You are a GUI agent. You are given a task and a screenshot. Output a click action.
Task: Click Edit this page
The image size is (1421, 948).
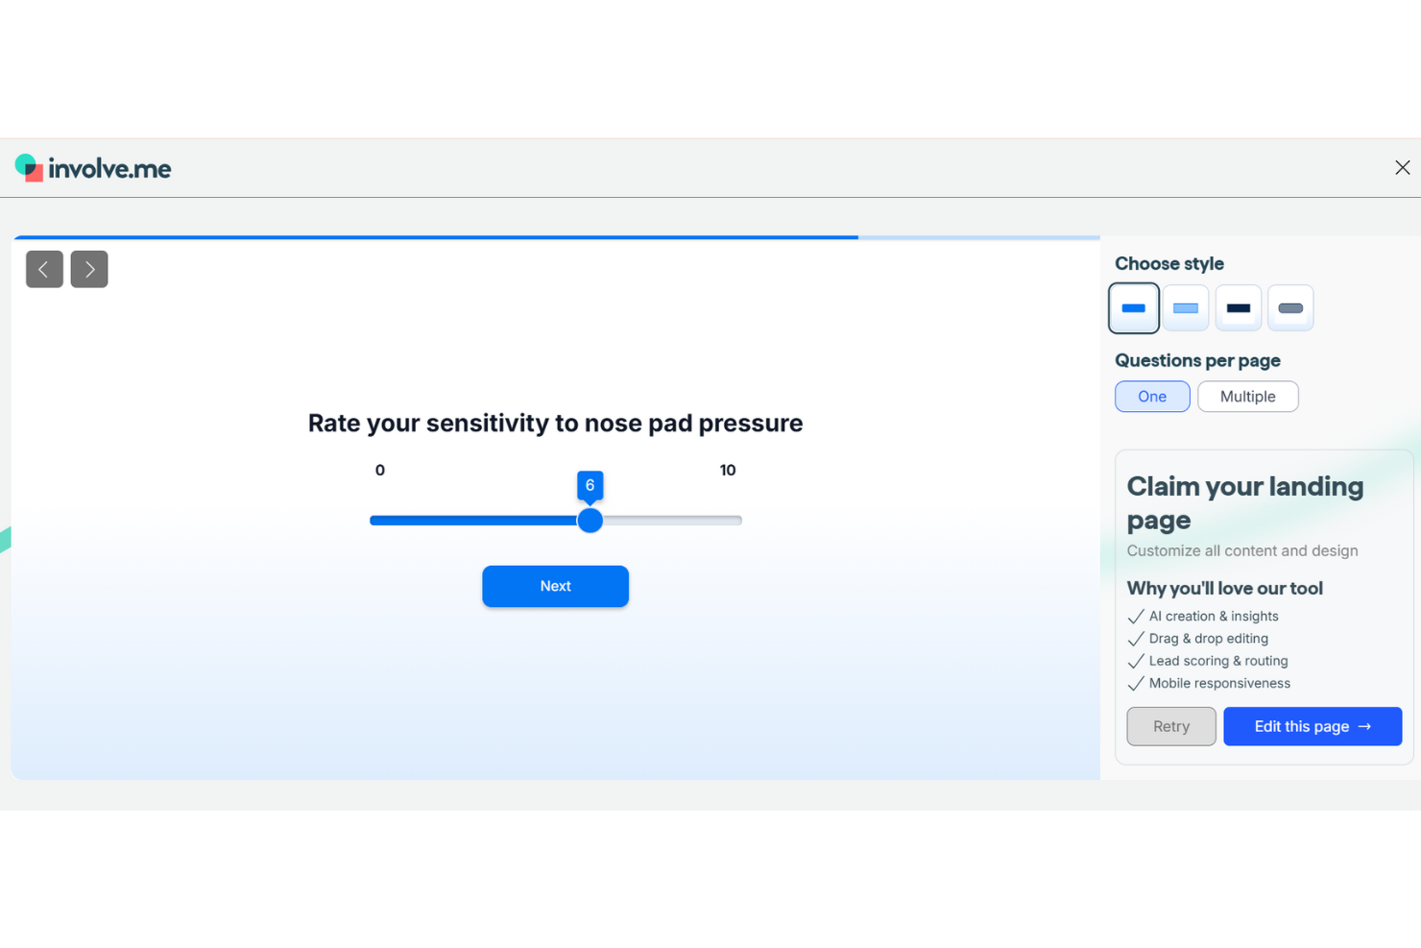pyautogui.click(x=1312, y=726)
